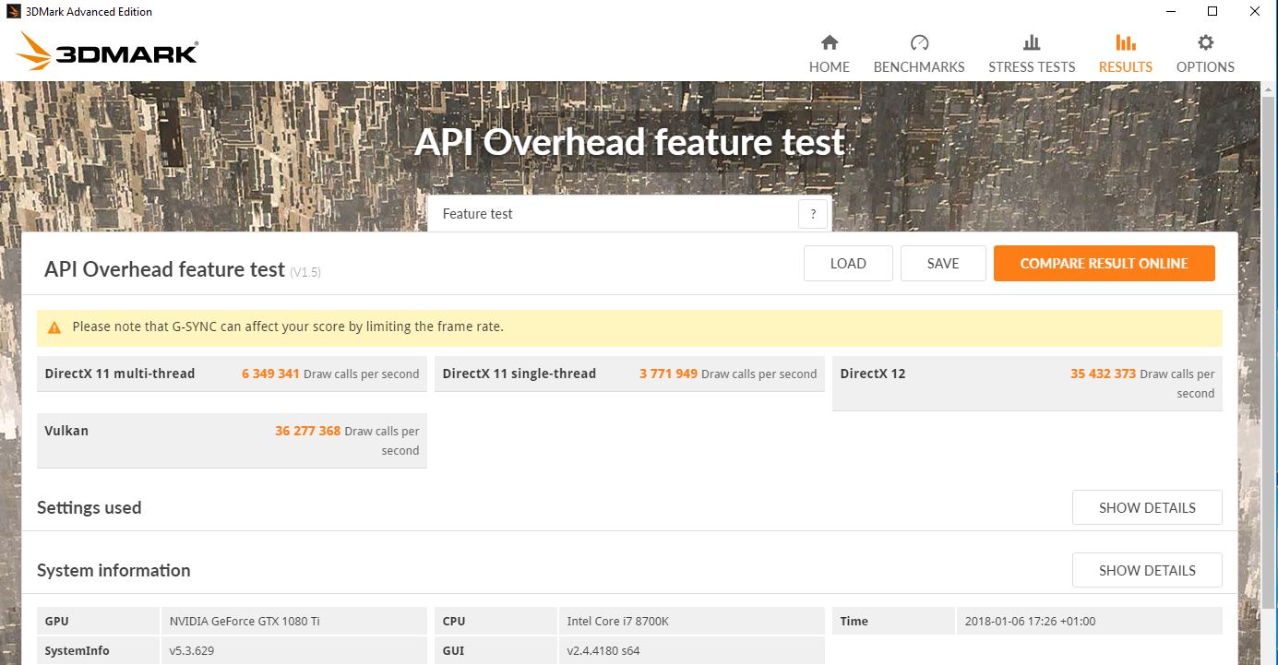Click the SAVE button
Screen dimensions: 1278x665
(x=943, y=263)
